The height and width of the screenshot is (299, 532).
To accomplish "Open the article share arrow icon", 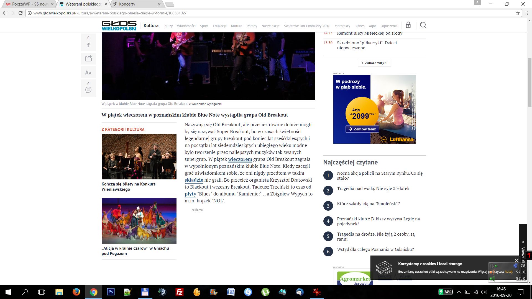I will click(88, 58).
